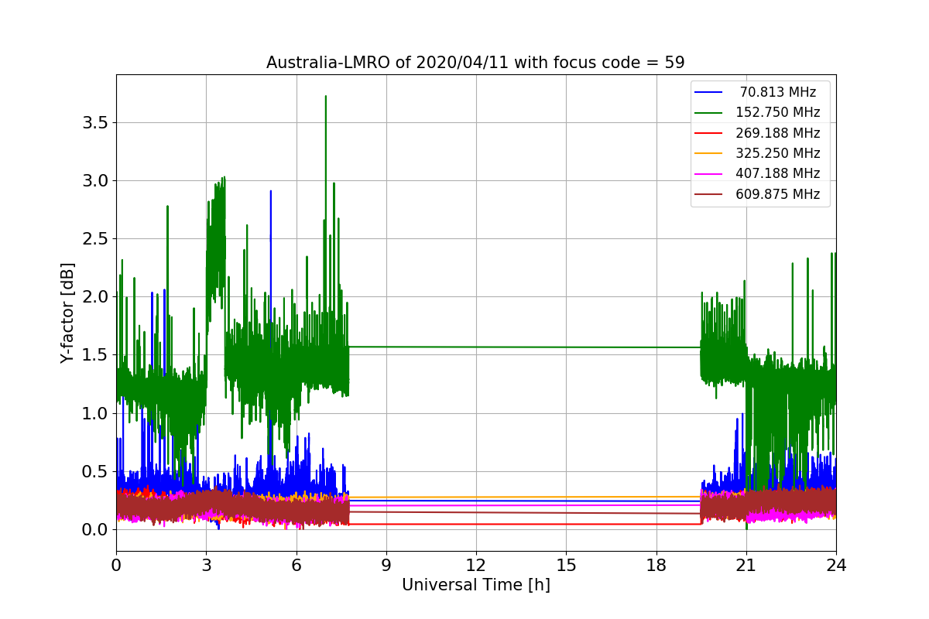Click the legend entry '325.250 MHz'
The image size is (929, 619).
tap(778, 153)
